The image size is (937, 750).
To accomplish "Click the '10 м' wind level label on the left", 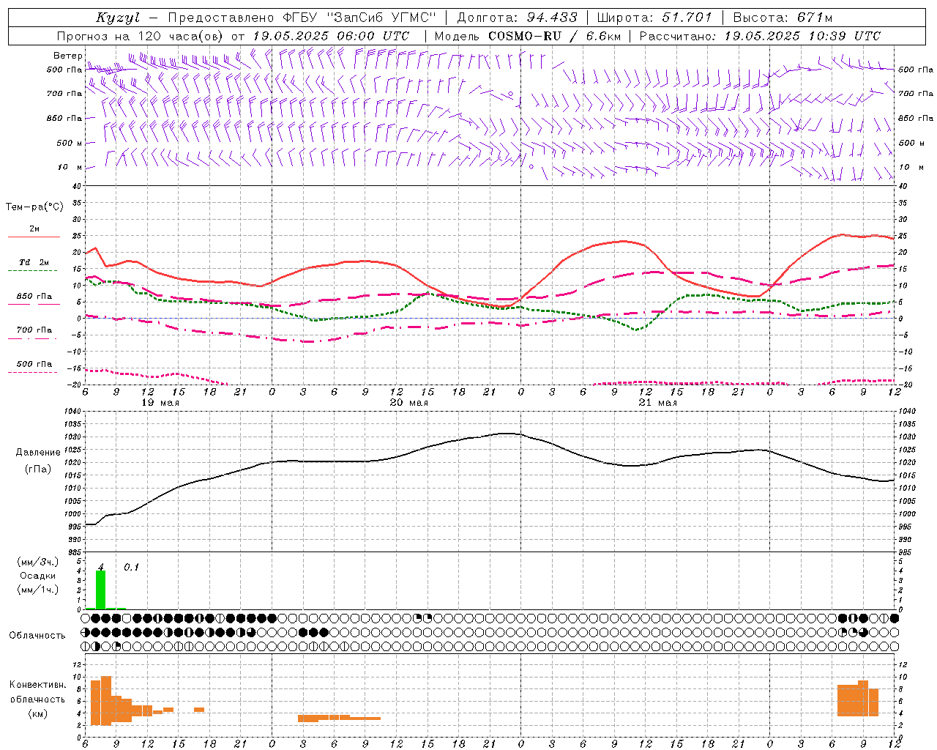I will [x=70, y=167].
